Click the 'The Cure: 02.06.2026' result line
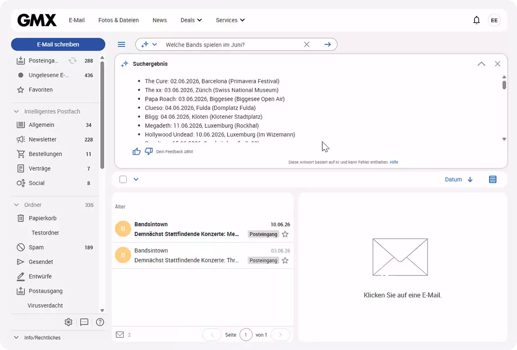This screenshot has width=517, height=350. (x=212, y=81)
